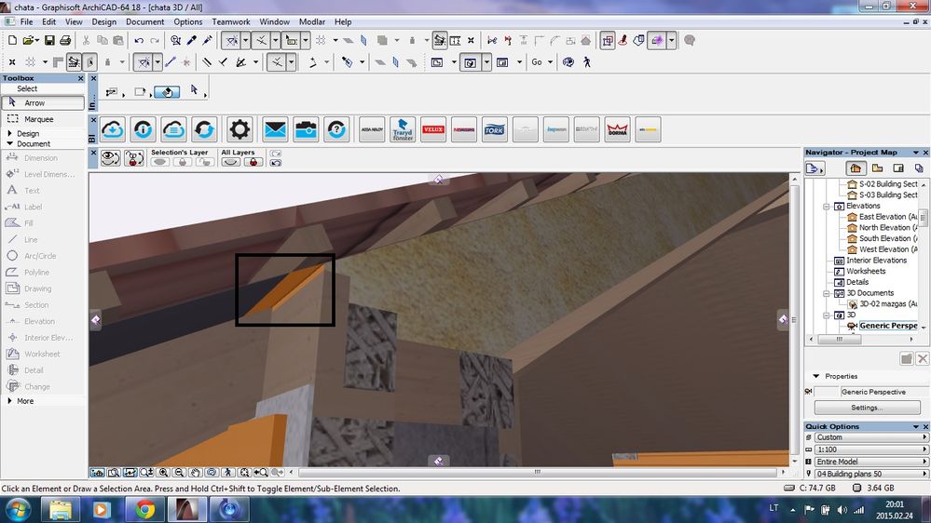
Task: Click the walking figure 3D explore icon
Action: [x=587, y=61]
